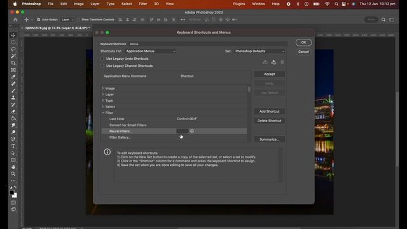Select the Clone Stamp tool
Image resolution: width=407 pixels, height=229 pixels.
[13, 97]
